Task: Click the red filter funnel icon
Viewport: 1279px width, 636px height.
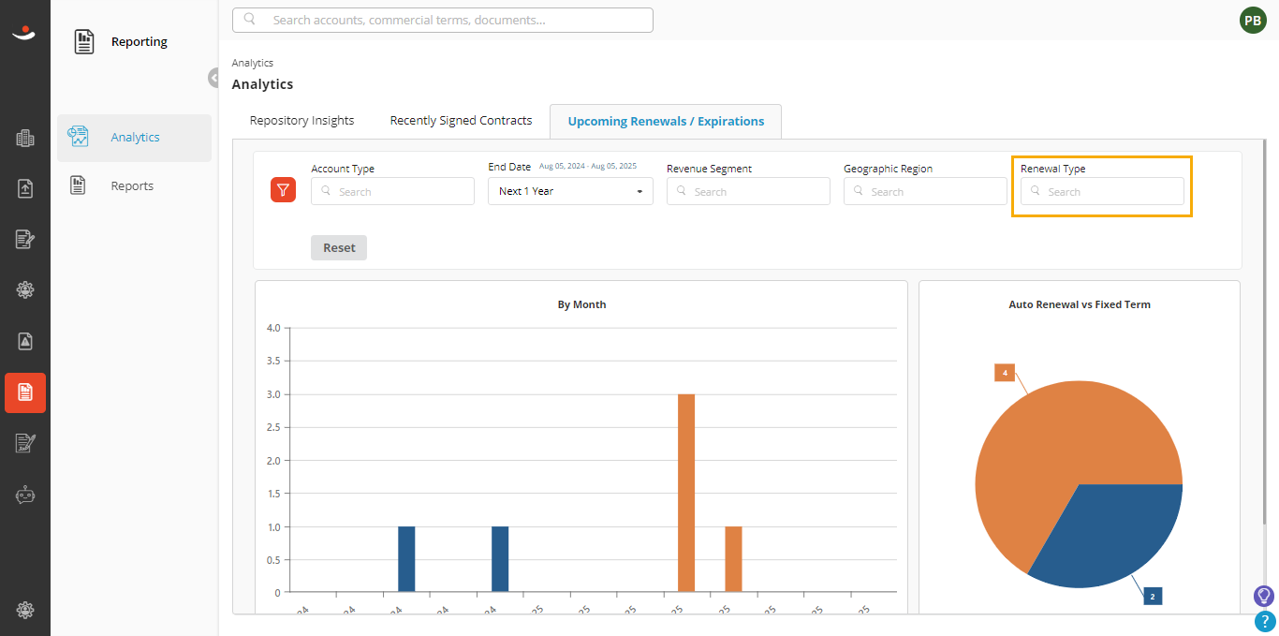Action: pos(284,190)
